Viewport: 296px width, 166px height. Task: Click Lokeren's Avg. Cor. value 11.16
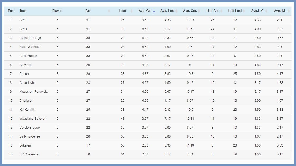tap(190, 145)
